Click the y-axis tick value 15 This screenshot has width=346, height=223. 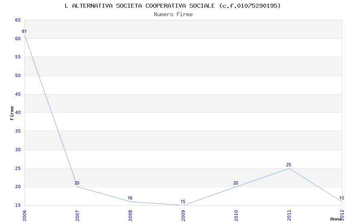18,205
